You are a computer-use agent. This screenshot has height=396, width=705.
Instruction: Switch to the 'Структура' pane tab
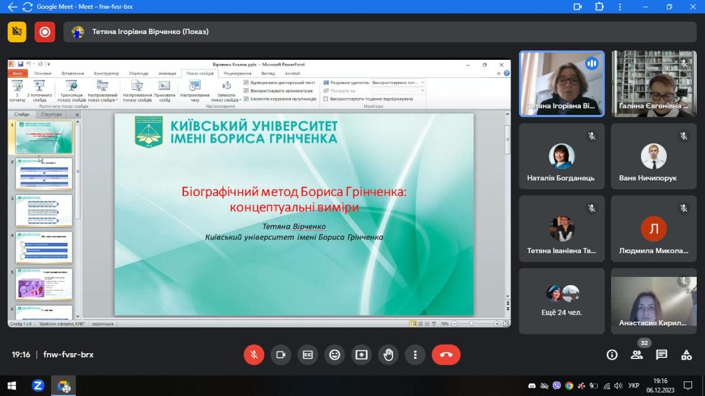click(x=52, y=114)
